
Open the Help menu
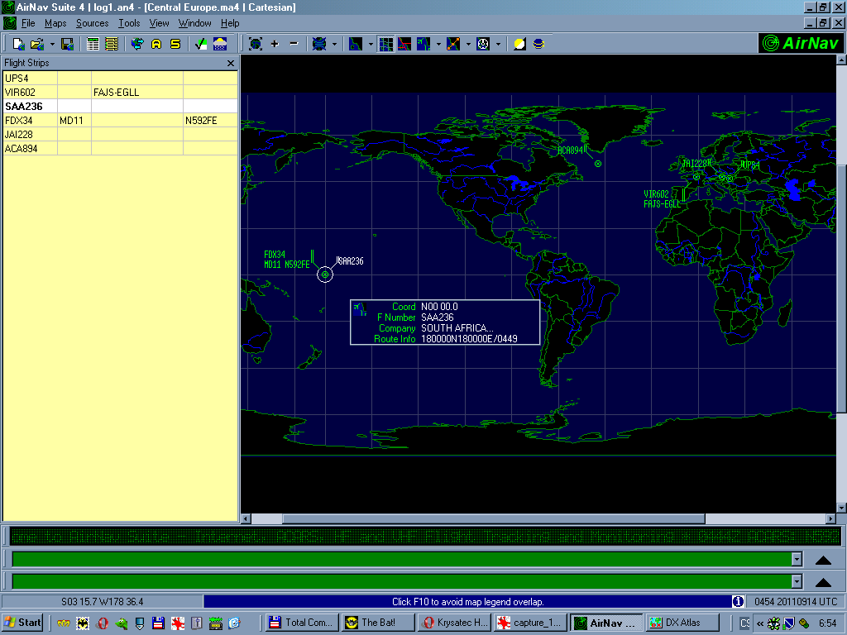pos(230,23)
